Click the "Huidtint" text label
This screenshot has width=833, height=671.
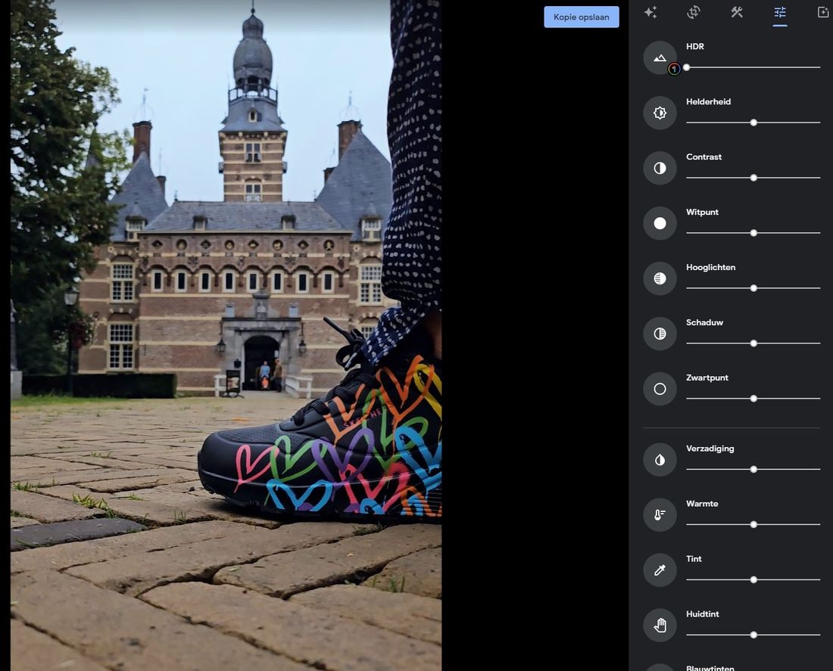point(702,614)
